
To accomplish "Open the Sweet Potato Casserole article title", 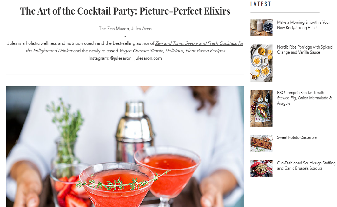I will click(297, 137).
